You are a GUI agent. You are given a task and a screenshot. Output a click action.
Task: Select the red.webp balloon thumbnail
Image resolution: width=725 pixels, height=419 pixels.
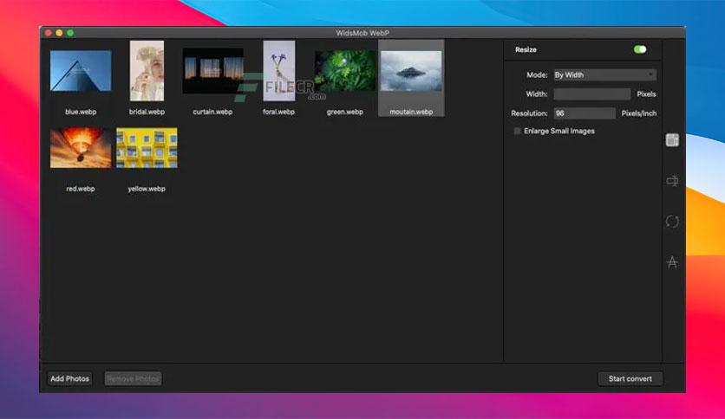click(x=81, y=148)
